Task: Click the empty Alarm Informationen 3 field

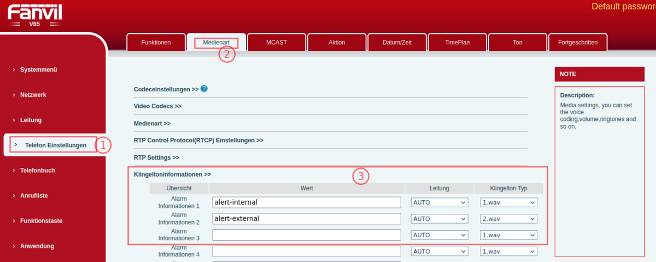Action: click(306, 235)
